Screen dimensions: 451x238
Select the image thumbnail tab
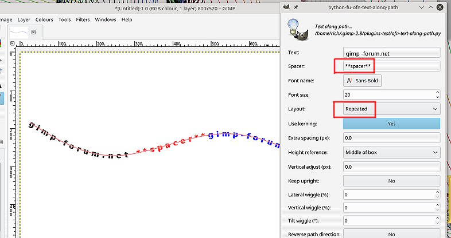tap(19, 32)
